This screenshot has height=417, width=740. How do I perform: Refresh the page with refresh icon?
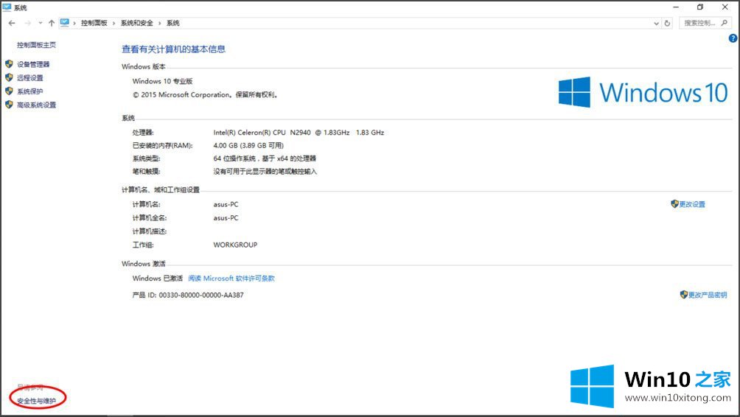click(667, 23)
